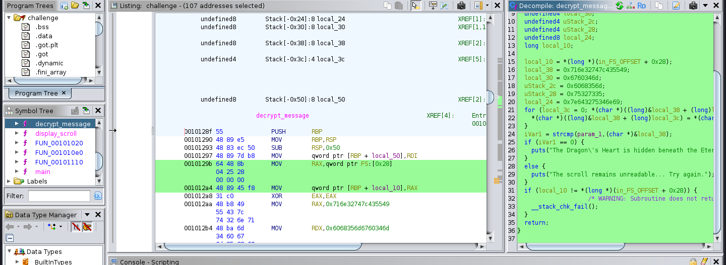This screenshot has height=265, width=726.
Task: Select main function in Symbol Tree
Action: [x=42, y=171]
